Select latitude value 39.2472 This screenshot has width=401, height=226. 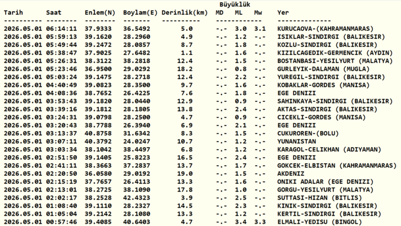click(98, 45)
